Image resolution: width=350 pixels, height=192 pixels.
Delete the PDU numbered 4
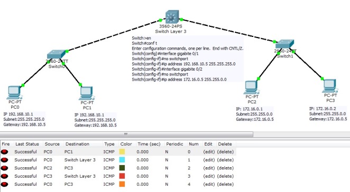[x=225, y=185]
